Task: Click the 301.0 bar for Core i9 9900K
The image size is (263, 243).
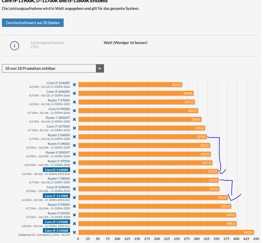Action: tap(138, 111)
